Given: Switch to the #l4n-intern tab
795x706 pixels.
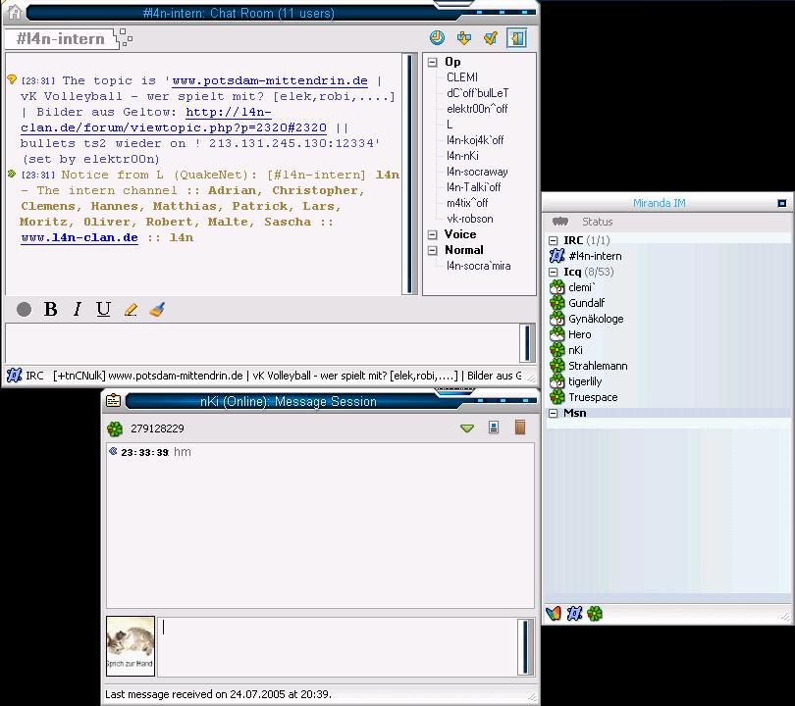Looking at the screenshot, I should tap(61, 39).
